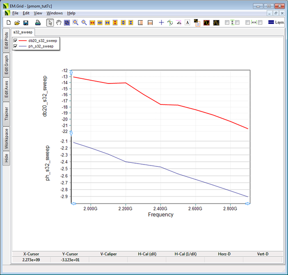
Task: Open the Edit Axes side tab
Action: pyautogui.click(x=6, y=89)
